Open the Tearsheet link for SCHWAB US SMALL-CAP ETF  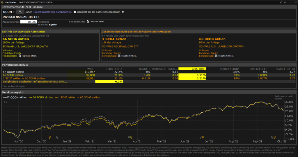(x=129, y=56)
